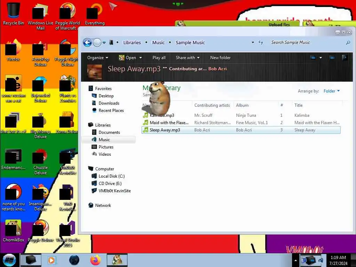Select Music library in navigation pane

[104, 140]
